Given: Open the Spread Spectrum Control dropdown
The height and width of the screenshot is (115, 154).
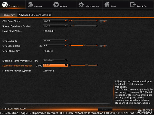Looking at the screenshot, I should pos(55,26).
